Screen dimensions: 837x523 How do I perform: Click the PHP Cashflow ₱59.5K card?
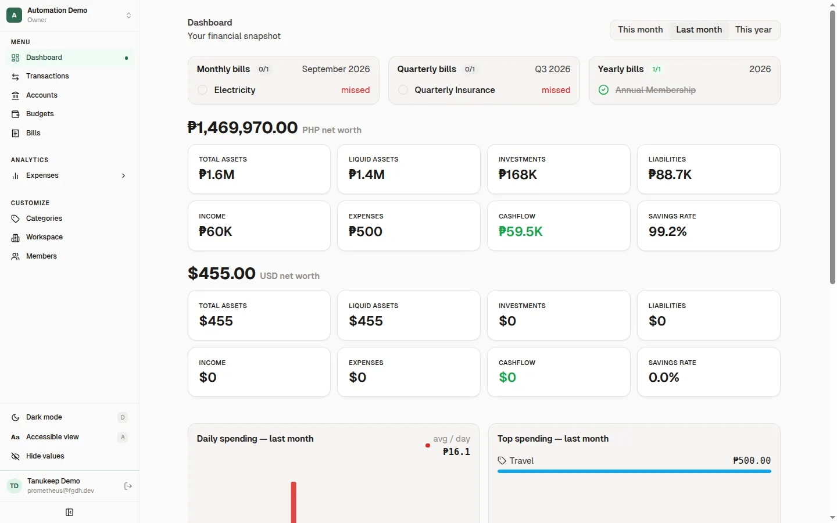[559, 226]
